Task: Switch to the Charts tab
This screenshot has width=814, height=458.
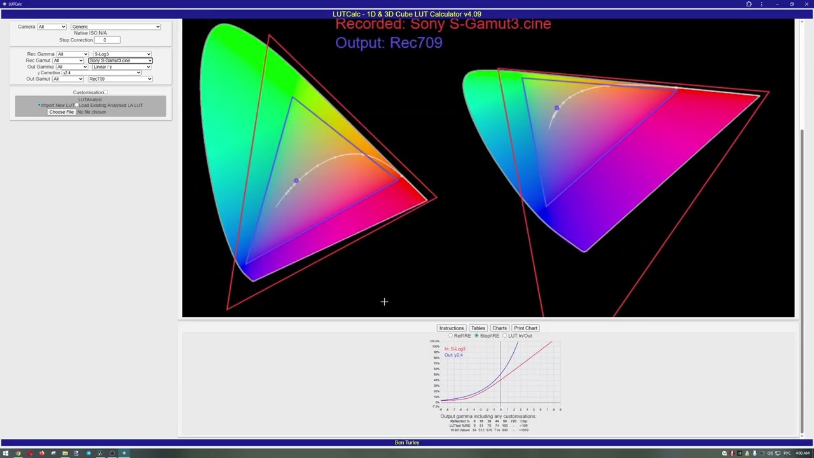Action: (x=499, y=328)
